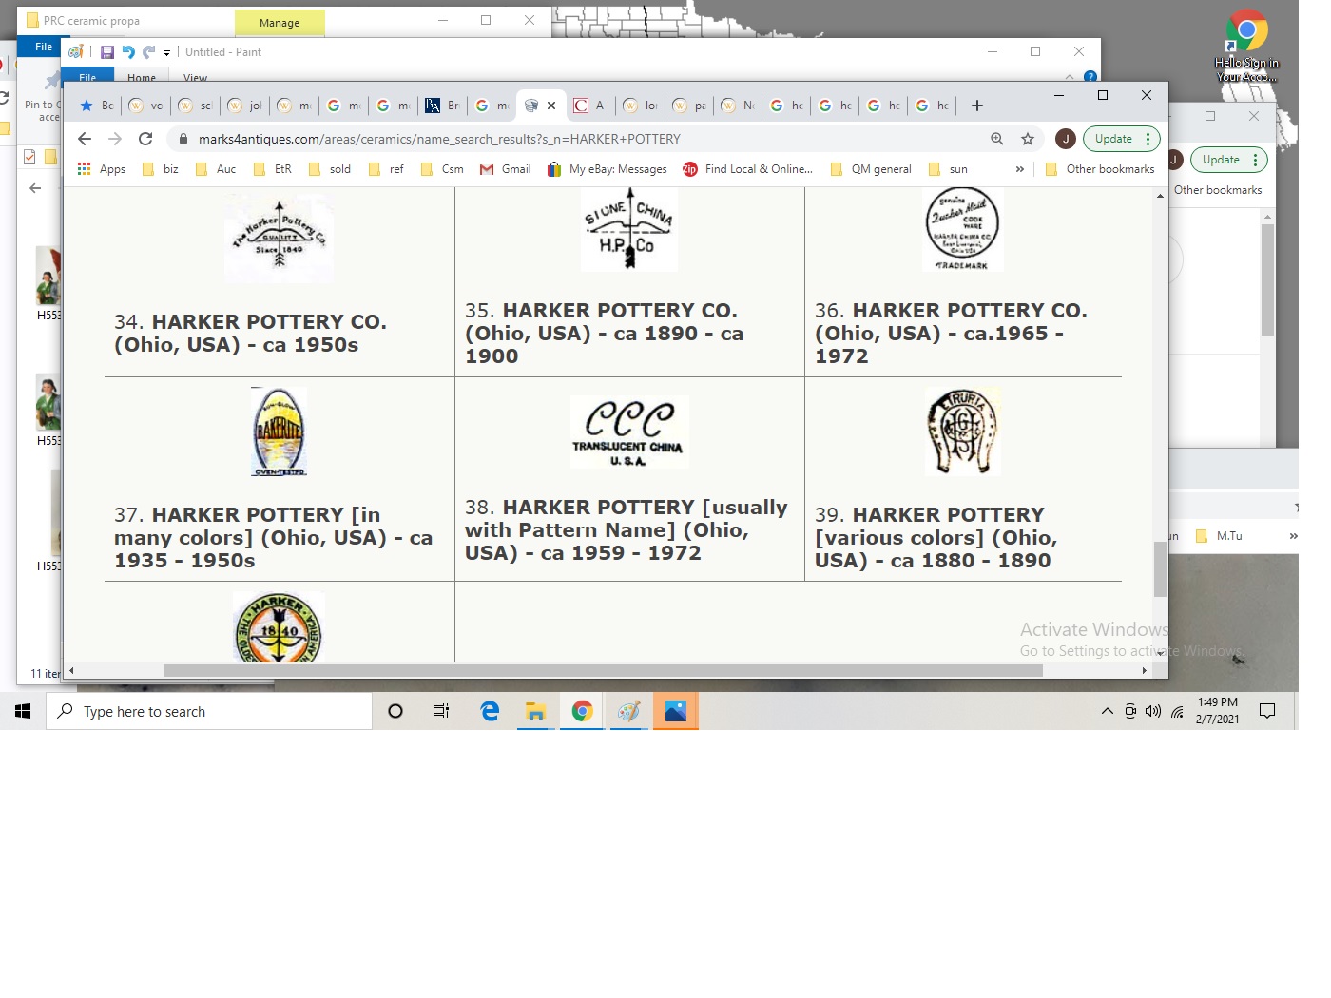Open the Gmail bookmark link
The height and width of the screenshot is (998, 1331).
(506, 169)
